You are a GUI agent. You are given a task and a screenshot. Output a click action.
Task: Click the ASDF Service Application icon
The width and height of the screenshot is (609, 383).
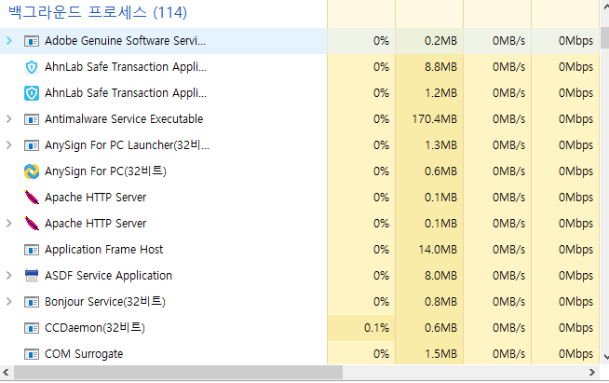pos(32,275)
